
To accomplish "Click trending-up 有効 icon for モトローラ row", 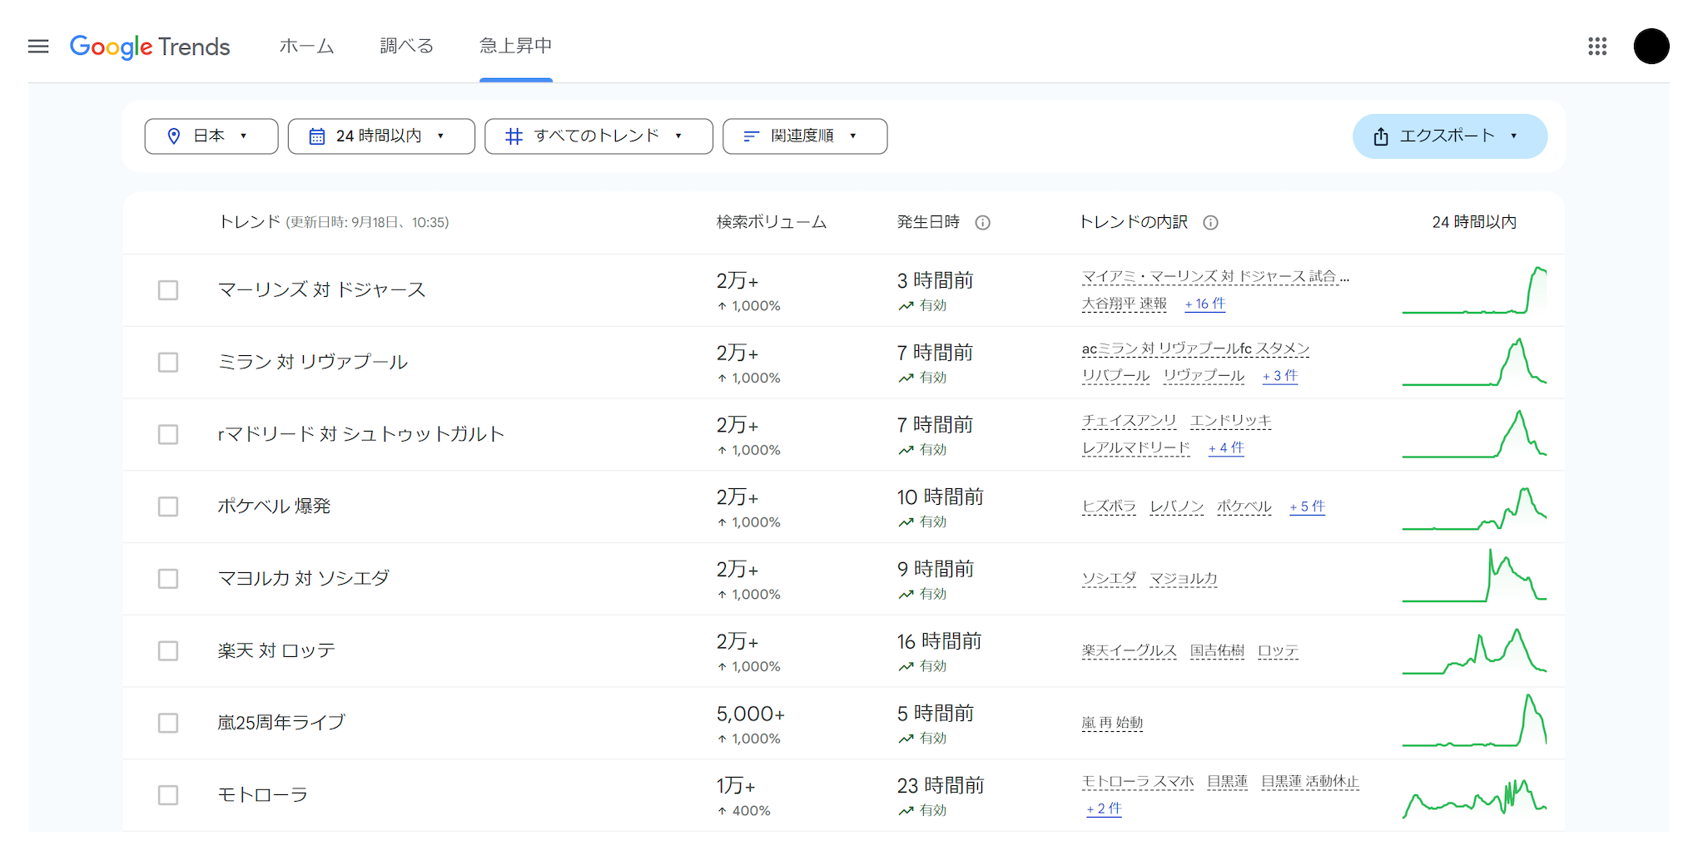I will [x=906, y=811].
